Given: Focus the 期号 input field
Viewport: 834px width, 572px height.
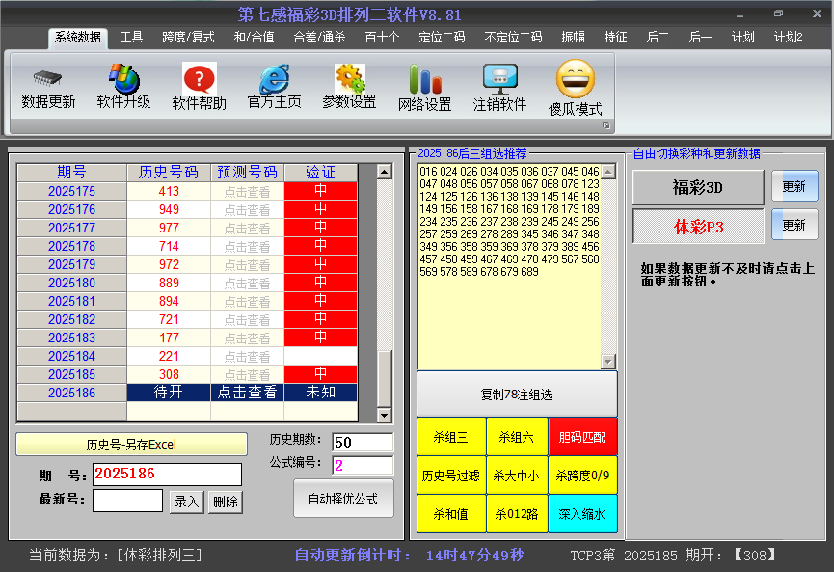Looking at the screenshot, I should coord(167,475).
